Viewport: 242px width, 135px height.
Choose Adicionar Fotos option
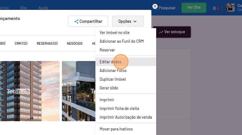pyautogui.click(x=113, y=71)
